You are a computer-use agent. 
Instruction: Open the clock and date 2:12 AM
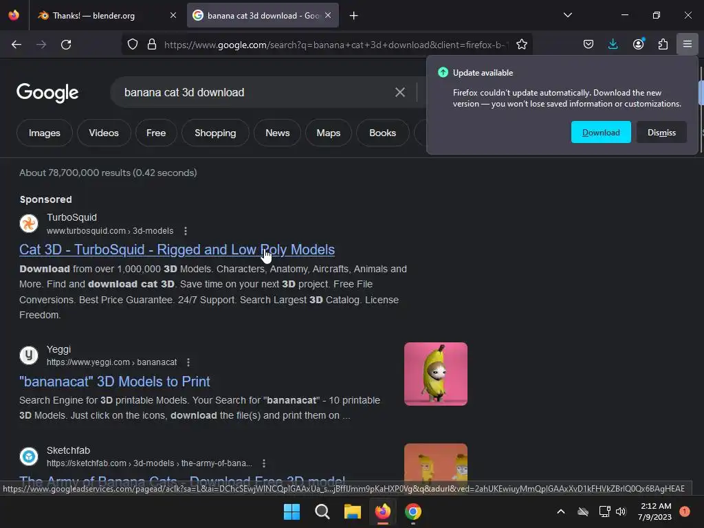pos(655,511)
